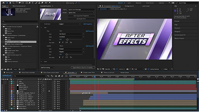Select the Hand tool in the toolbar
The width and height of the screenshot is (199, 112).
pyautogui.click(x=10, y=3)
